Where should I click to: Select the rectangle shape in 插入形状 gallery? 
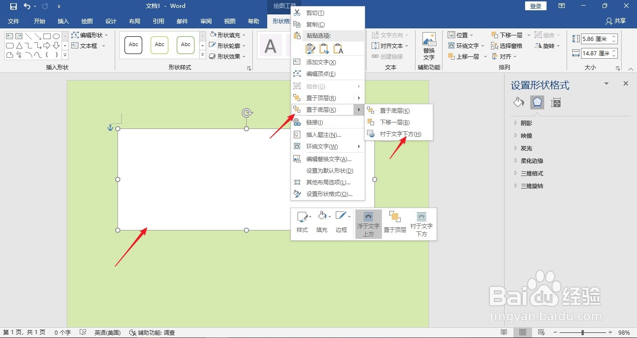tap(46, 36)
